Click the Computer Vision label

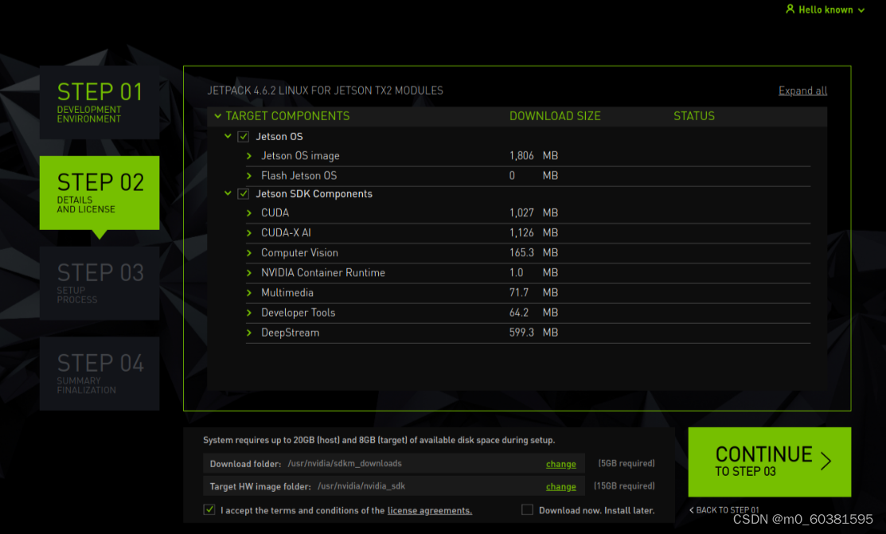click(299, 252)
